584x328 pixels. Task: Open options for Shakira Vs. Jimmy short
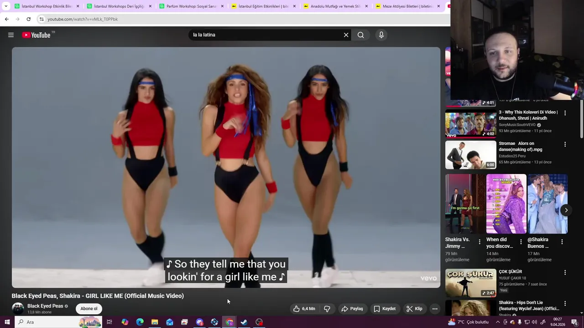pyautogui.click(x=479, y=242)
